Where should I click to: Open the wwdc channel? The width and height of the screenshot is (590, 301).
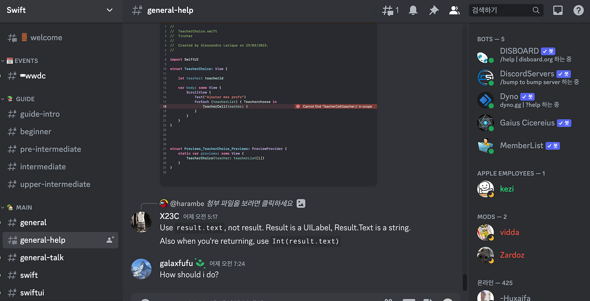(60, 76)
